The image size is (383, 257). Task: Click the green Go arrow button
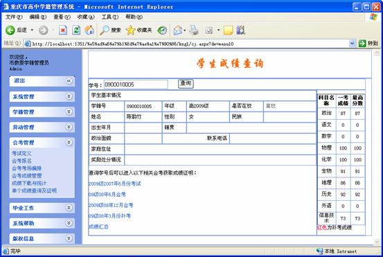pyautogui.click(x=362, y=44)
